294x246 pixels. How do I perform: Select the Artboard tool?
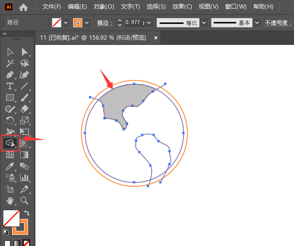pos(10,189)
